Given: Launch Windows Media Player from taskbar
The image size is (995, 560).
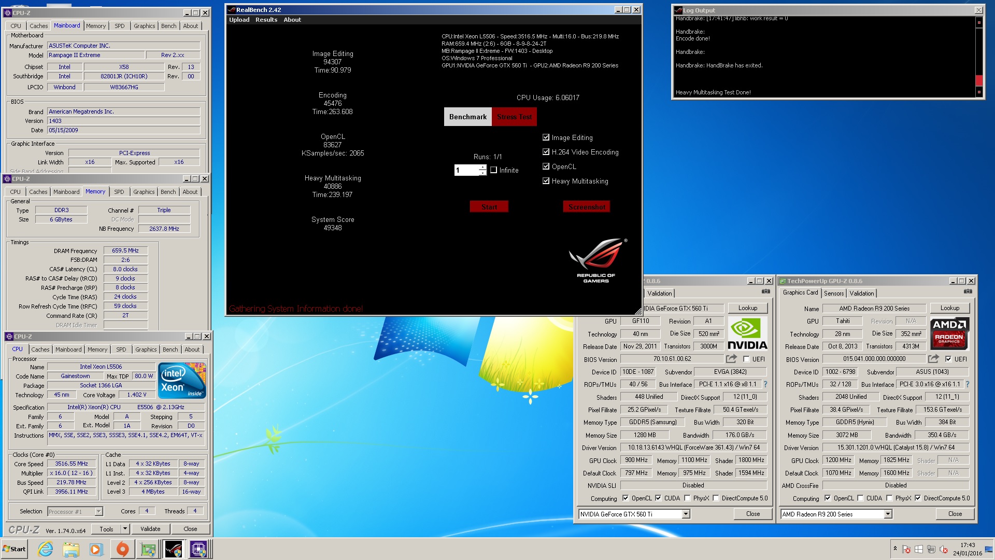Looking at the screenshot, I should point(96,549).
